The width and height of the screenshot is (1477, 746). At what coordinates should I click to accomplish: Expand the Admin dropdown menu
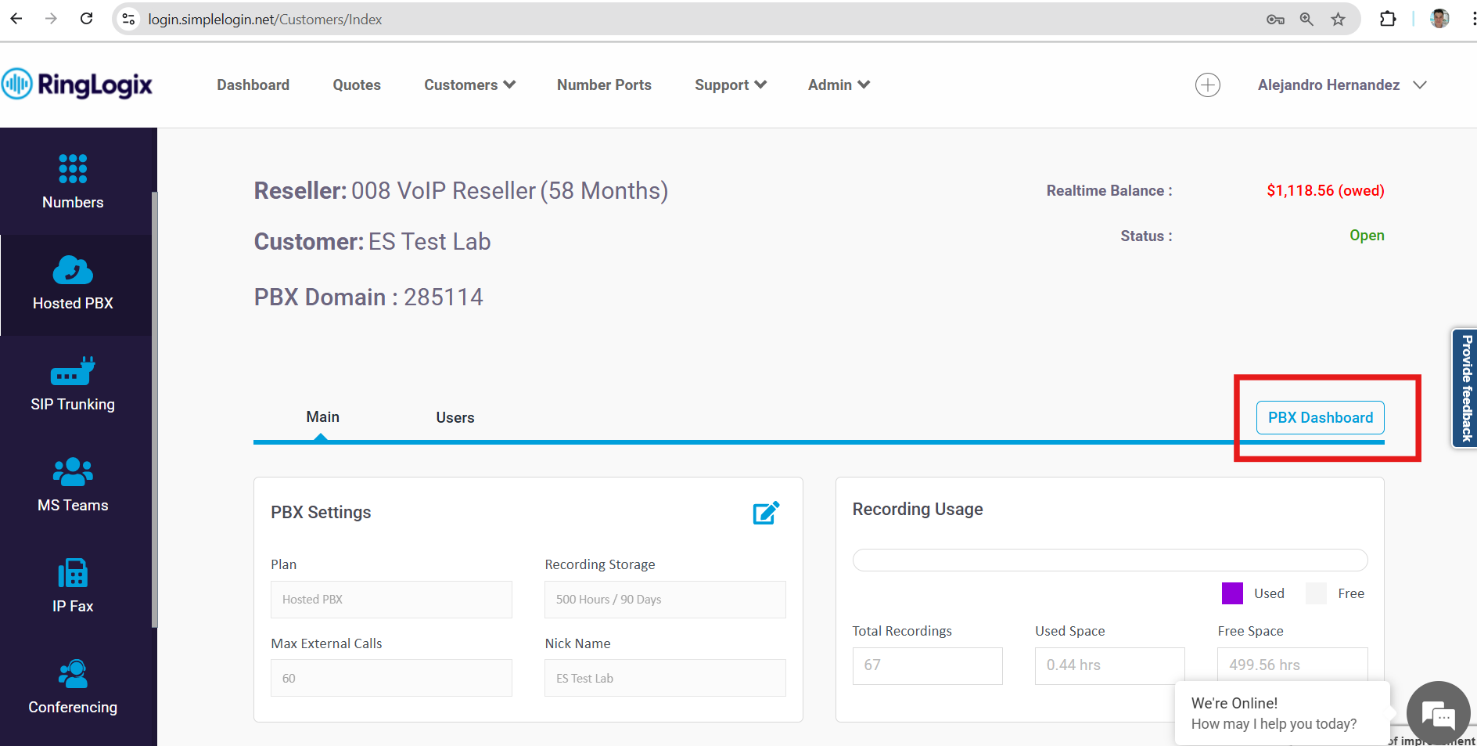(839, 85)
